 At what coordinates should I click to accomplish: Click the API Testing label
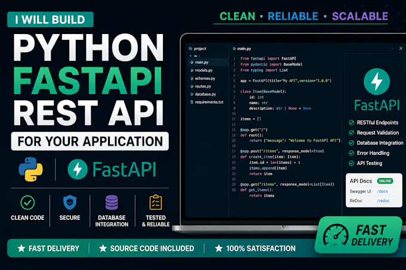[369, 163]
